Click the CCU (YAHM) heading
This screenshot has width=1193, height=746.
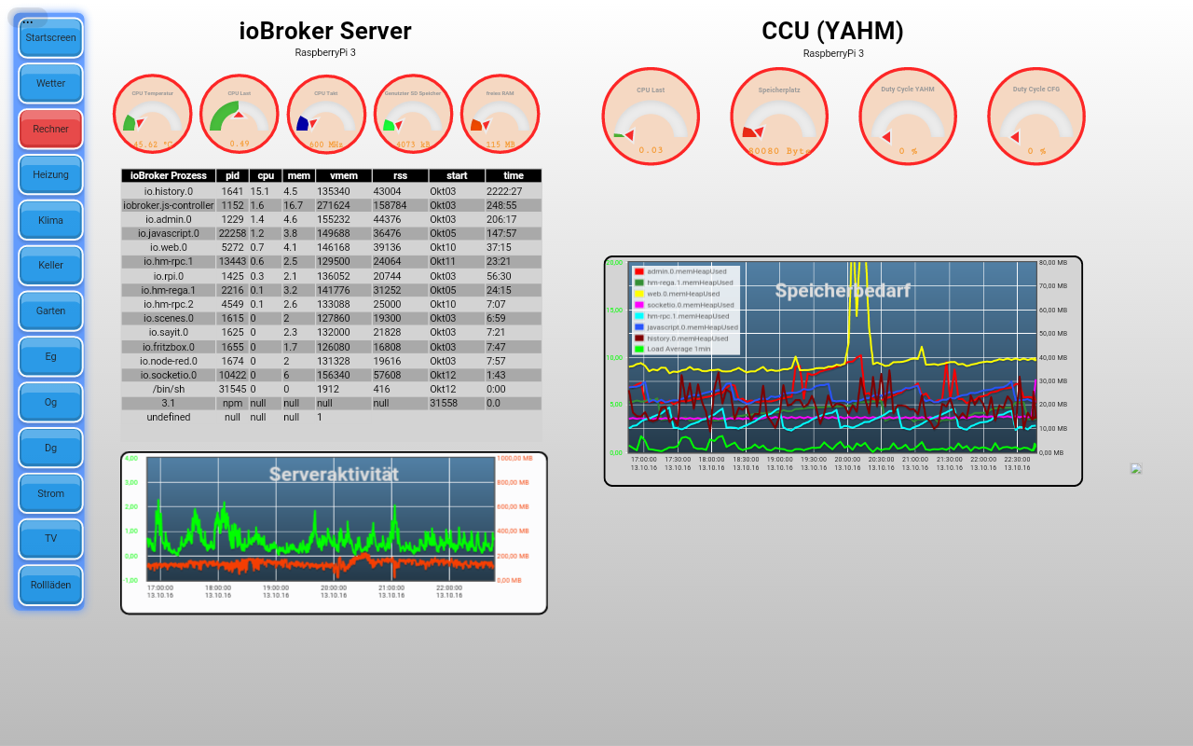pos(833,31)
